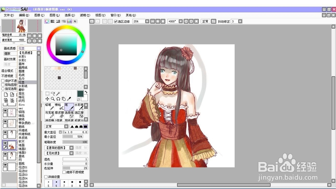The width and height of the screenshot is (336, 189).
Task: Open the 抖动修正 stabilizer dropdown
Action: pyautogui.click(x=240, y=21)
